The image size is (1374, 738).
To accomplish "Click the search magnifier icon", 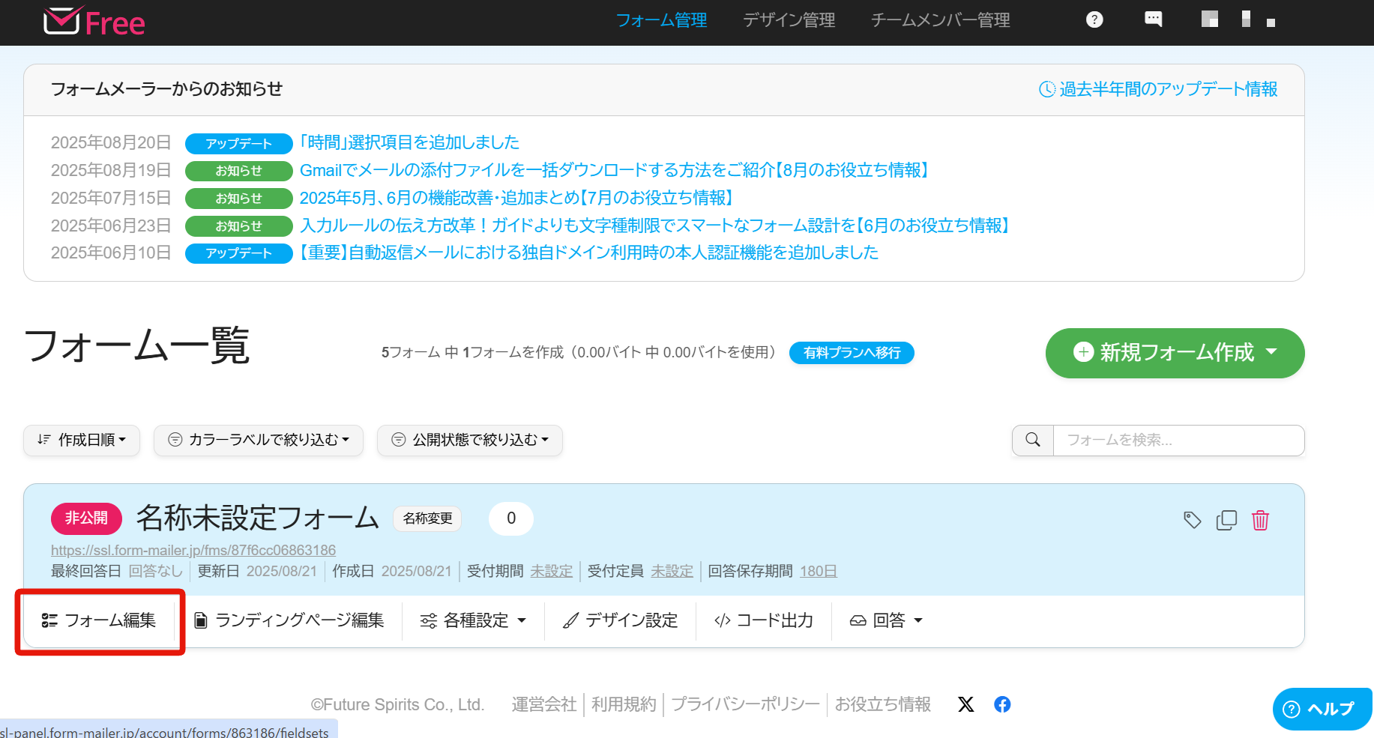I will (x=1033, y=440).
